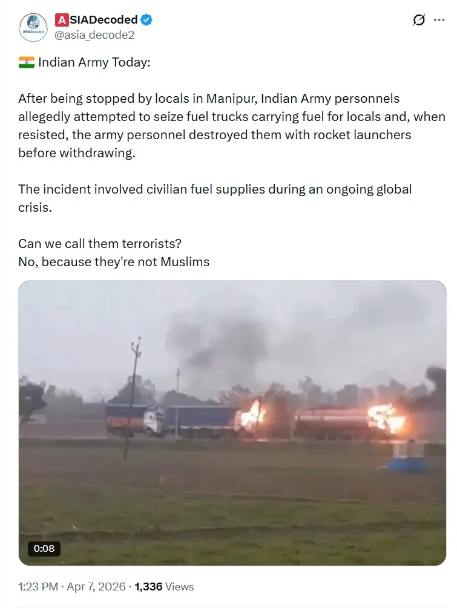
Task: Play the burning trucks video
Action: point(232,423)
